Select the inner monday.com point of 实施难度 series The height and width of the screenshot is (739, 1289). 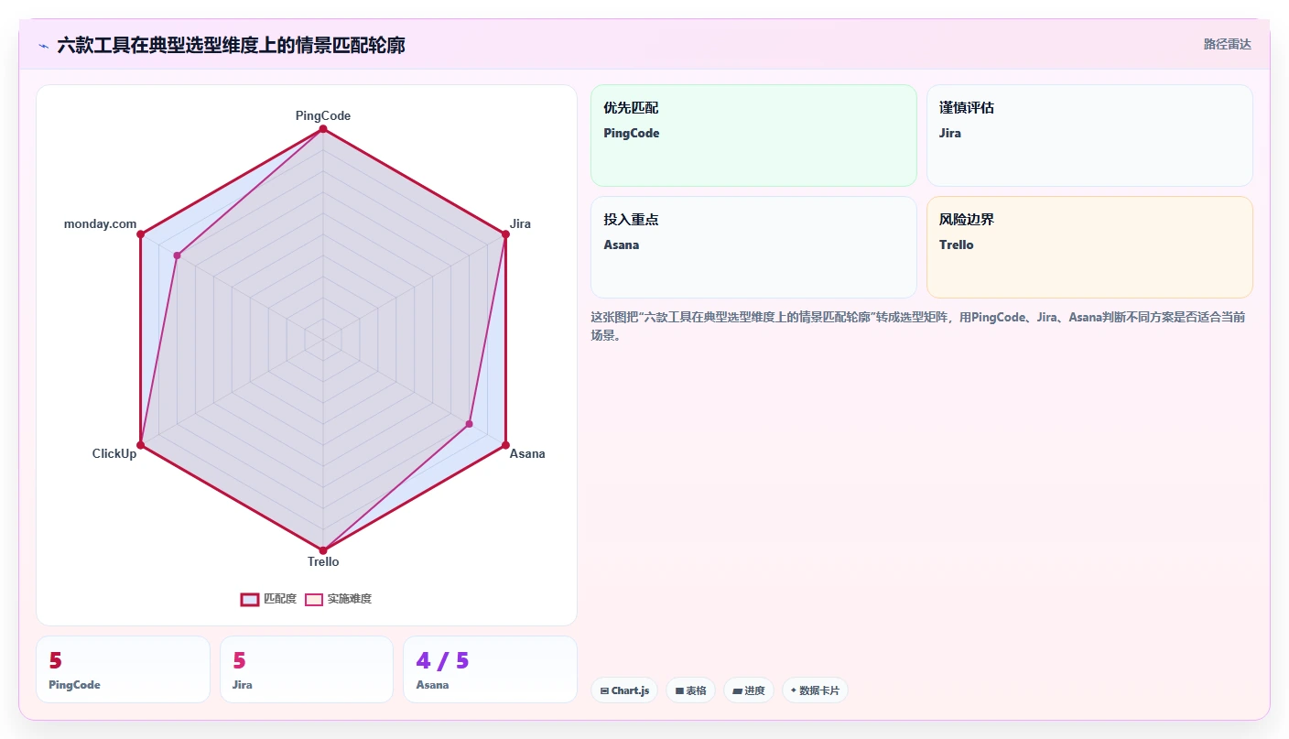coord(177,255)
